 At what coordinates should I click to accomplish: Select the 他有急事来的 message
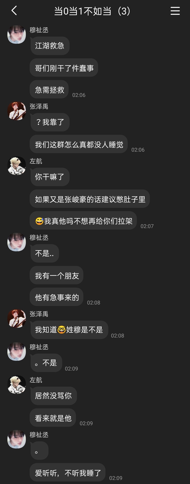click(x=56, y=297)
